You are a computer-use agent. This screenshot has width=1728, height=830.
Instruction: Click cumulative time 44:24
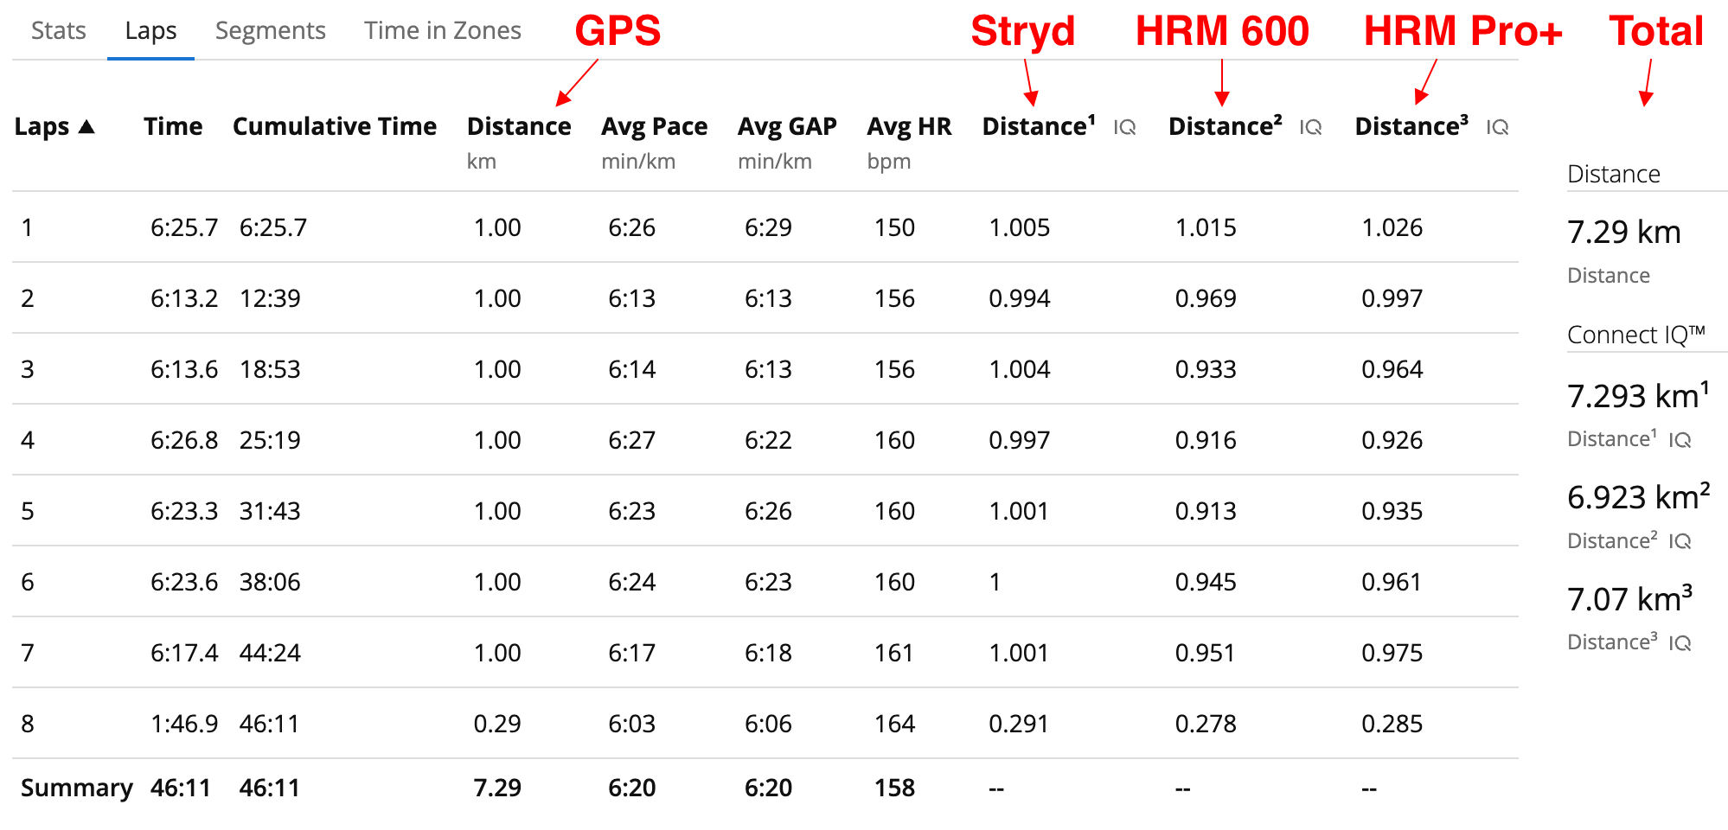pos(270,653)
